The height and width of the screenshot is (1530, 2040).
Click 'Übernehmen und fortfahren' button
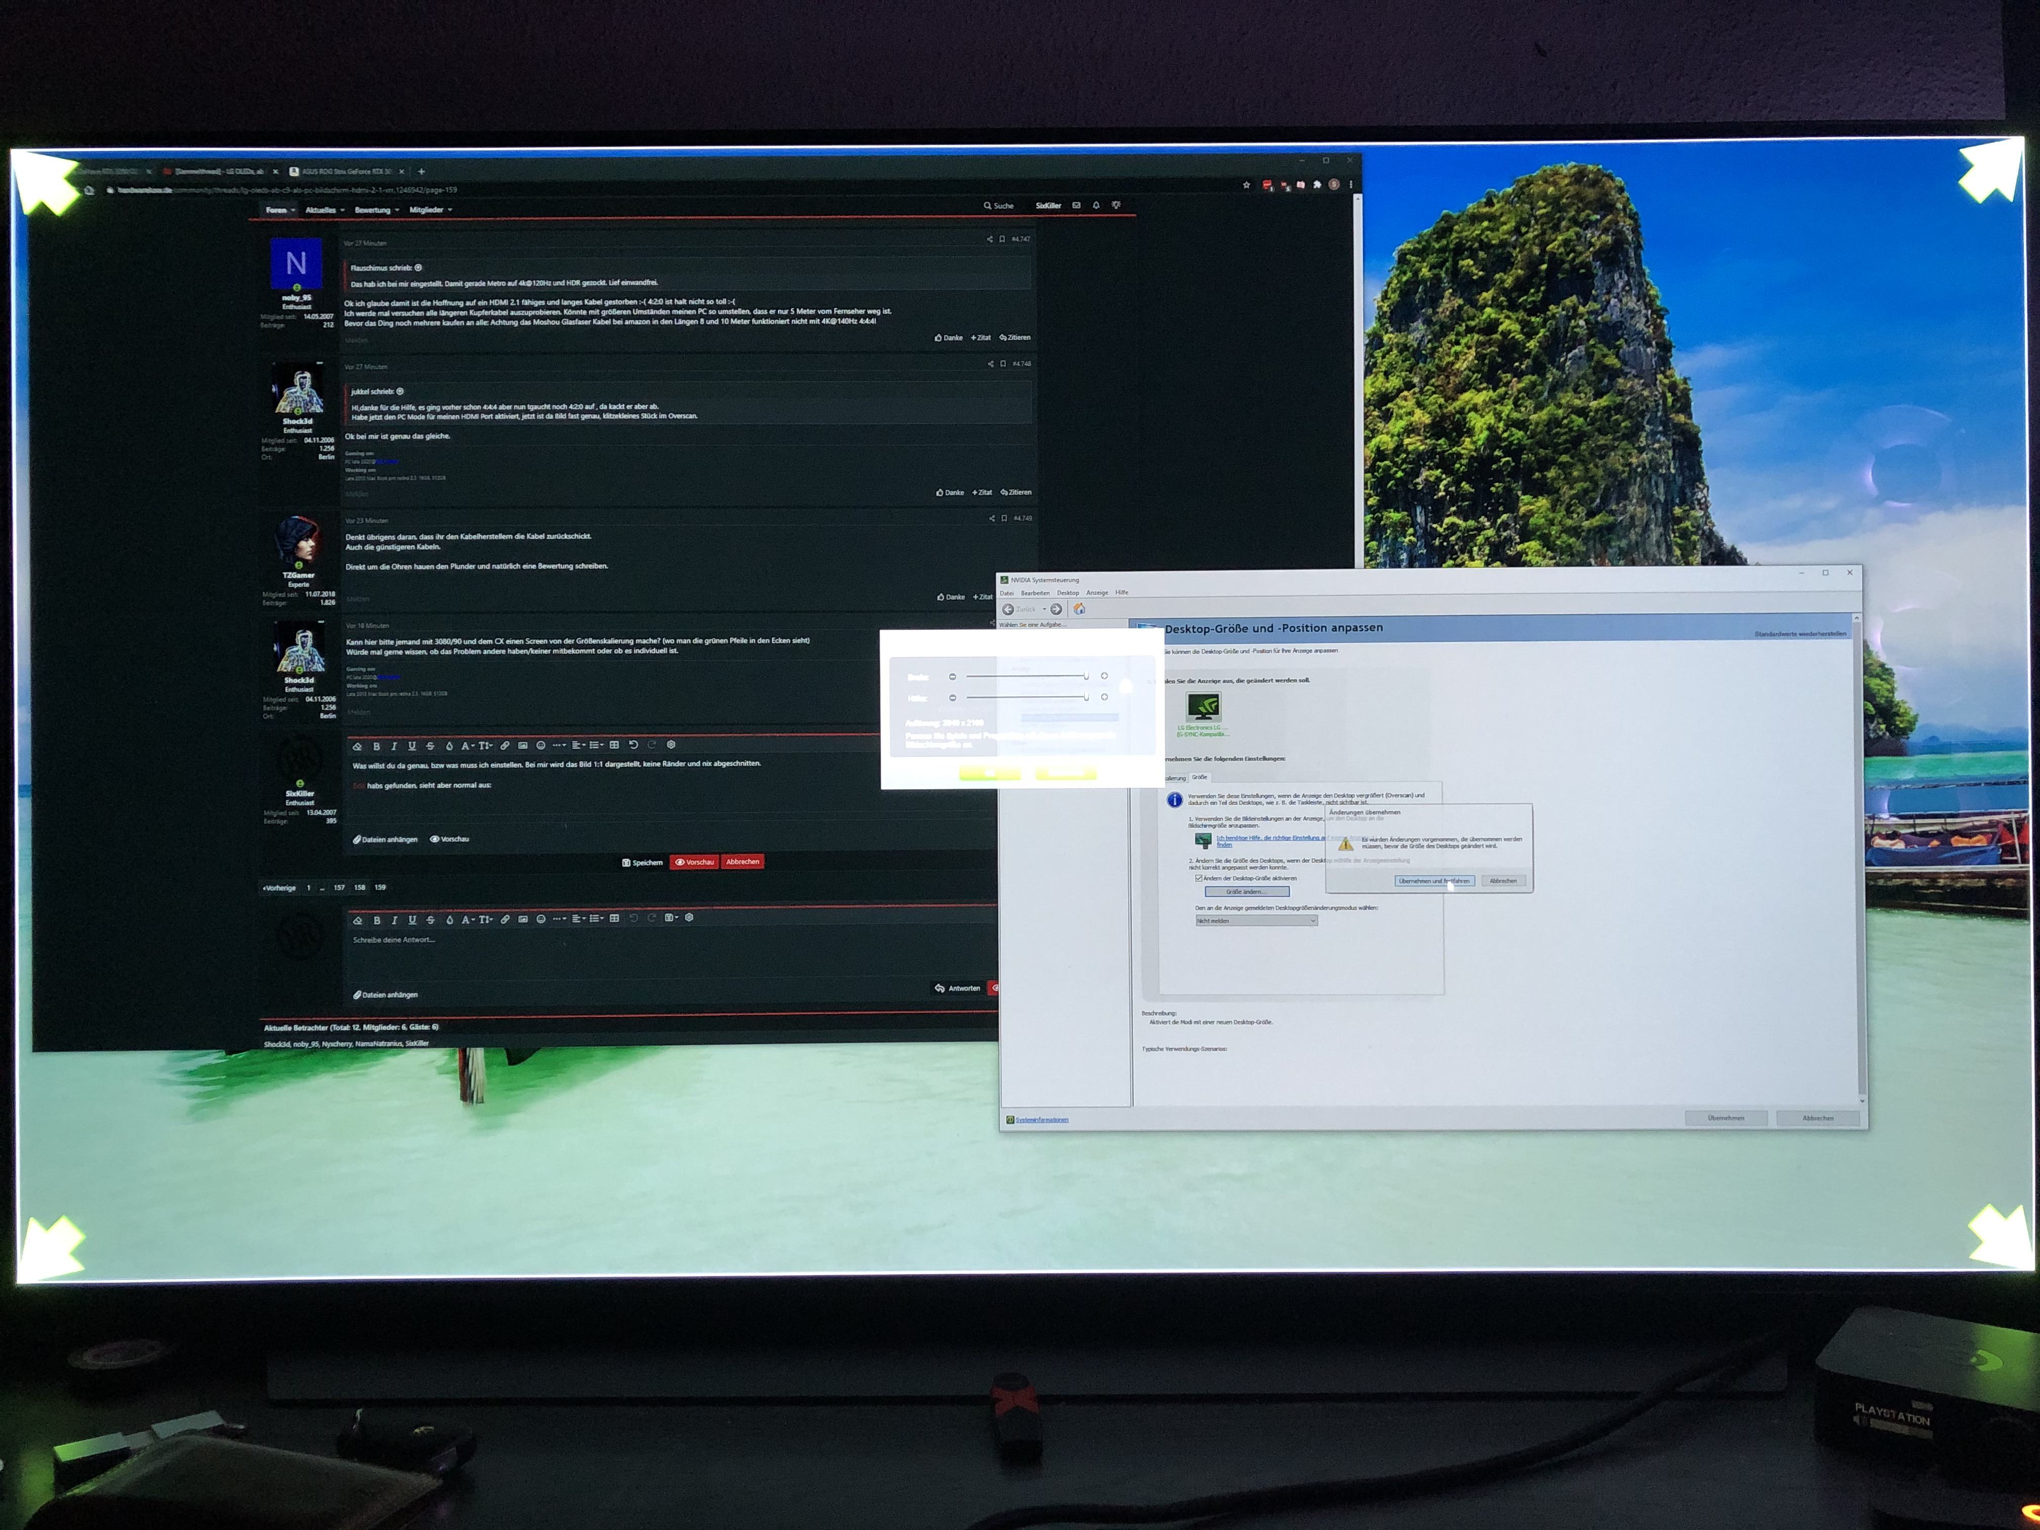1434,882
